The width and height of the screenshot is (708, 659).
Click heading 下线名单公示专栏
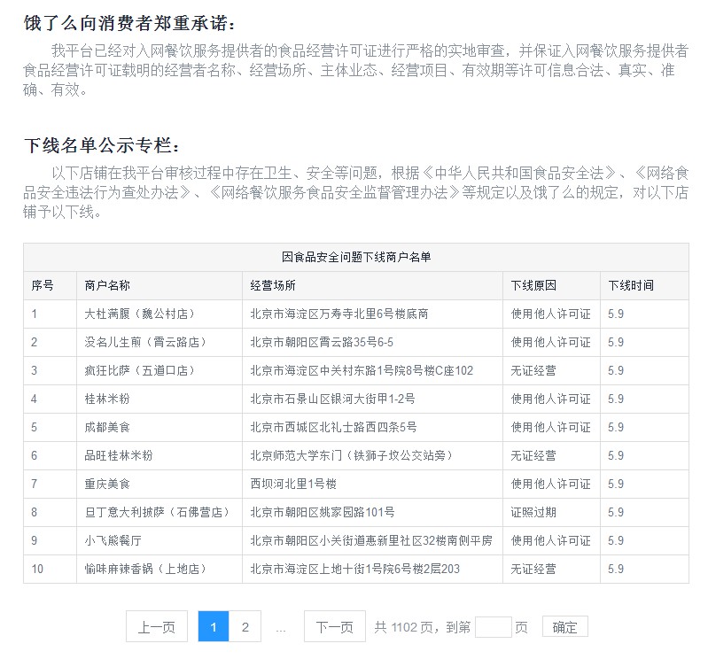click(102, 145)
